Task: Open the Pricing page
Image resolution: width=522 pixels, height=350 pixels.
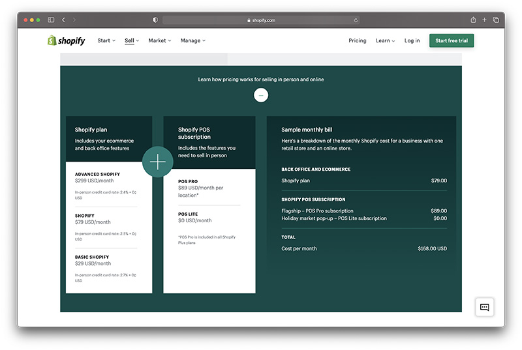Action: [357, 40]
